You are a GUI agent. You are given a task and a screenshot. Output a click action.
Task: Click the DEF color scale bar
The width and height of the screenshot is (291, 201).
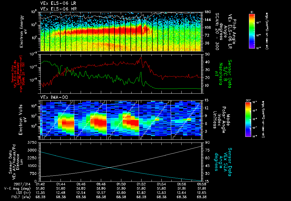(x=248, y=120)
